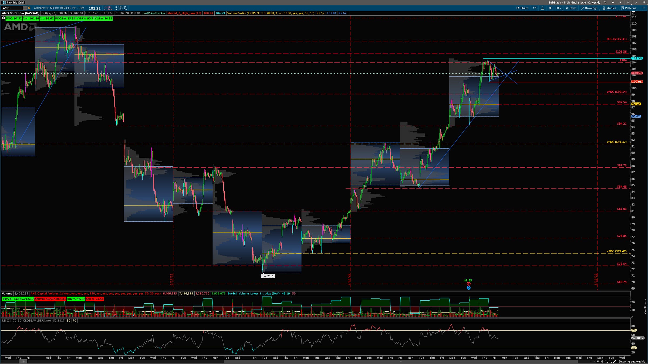Click the back arrow icon in title bar
648x364 pixels.
613,2
